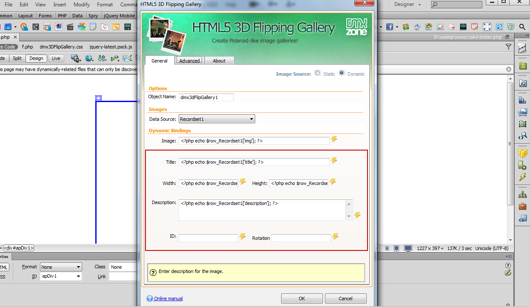
Task: Open the Properties panel options menu
Action: coord(508,257)
